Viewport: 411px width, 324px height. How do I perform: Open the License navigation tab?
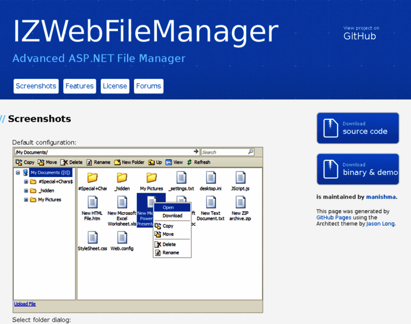pyautogui.click(x=115, y=86)
